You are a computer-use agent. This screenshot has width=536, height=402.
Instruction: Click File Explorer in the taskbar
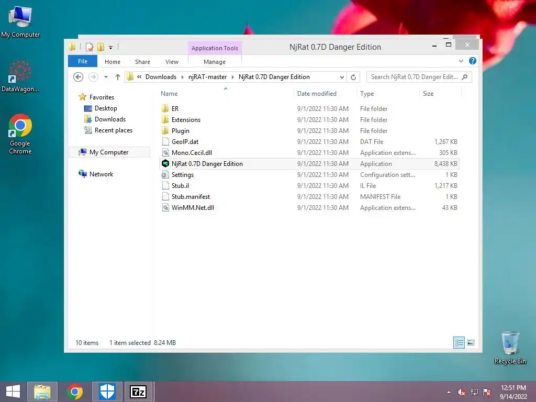coord(42,392)
